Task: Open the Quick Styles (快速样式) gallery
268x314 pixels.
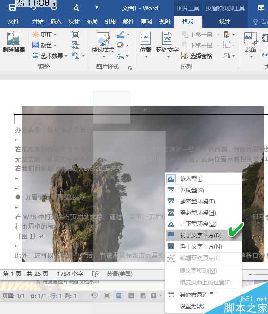Action: pos(103,45)
